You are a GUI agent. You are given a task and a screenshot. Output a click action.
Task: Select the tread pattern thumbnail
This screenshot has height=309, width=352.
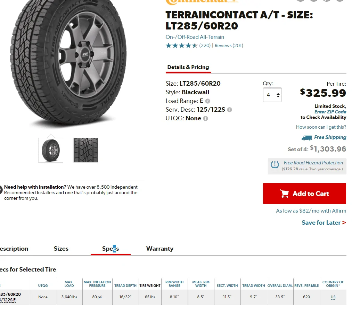click(85, 150)
